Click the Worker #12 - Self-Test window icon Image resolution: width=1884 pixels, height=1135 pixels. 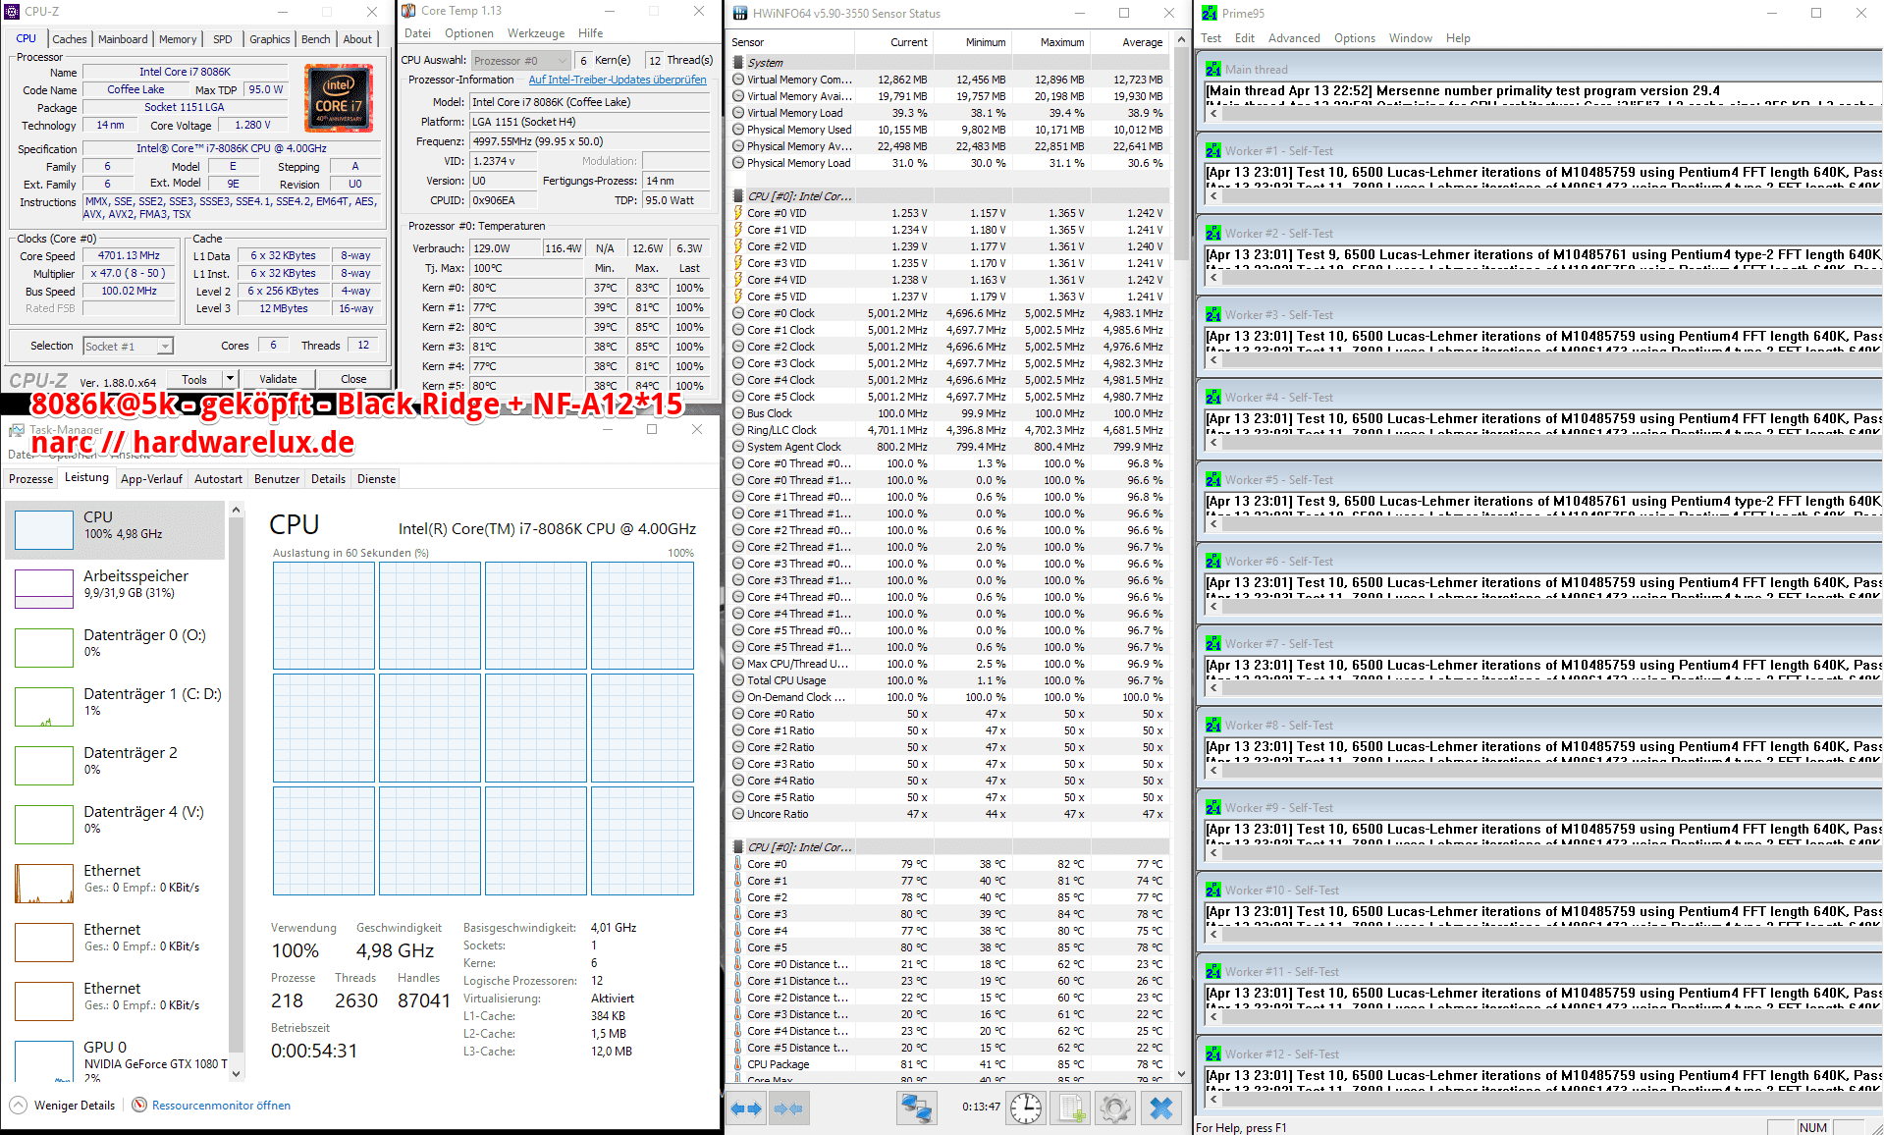1213,1054
